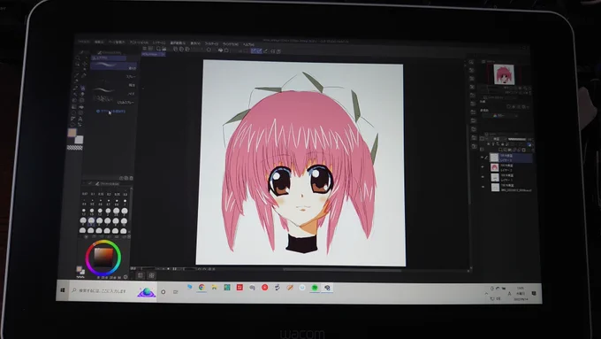This screenshot has height=339, width=601.
Task: Click the Clip Studio Paint taskbar icon
Action: click(327, 288)
